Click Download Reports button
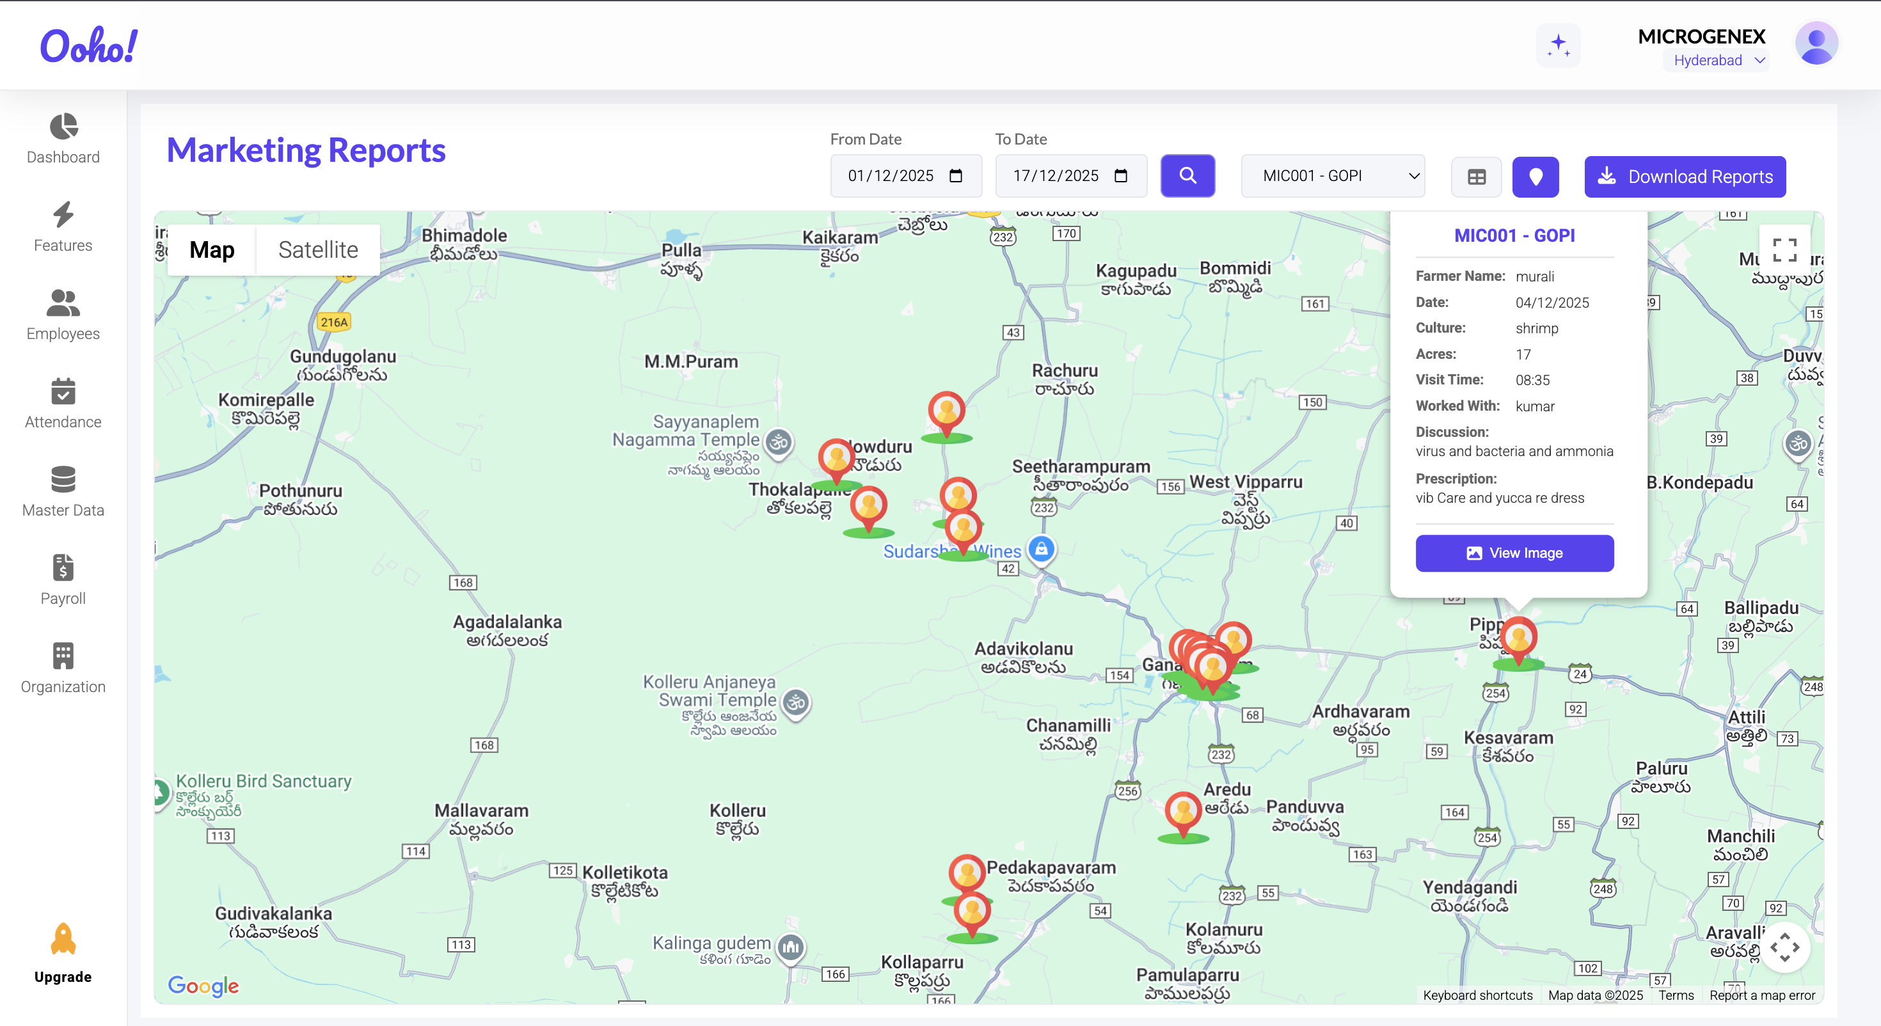1881x1026 pixels. coord(1685,177)
